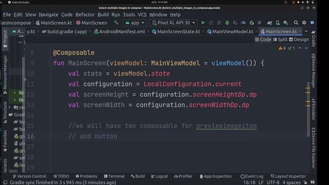
Task: Open Device Manager from toolbar icon
Action: 278,23
